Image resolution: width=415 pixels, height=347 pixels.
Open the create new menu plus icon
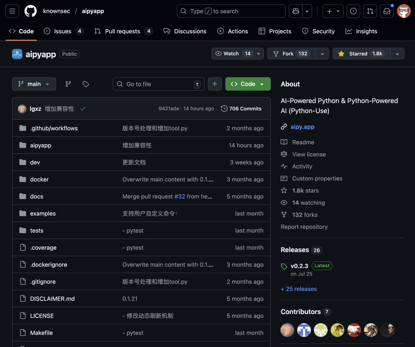[330, 11]
